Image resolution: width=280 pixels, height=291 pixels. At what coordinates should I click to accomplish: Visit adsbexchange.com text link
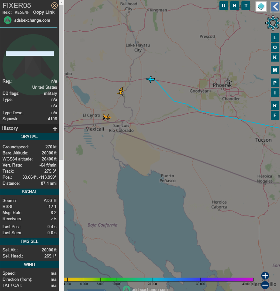32,20
